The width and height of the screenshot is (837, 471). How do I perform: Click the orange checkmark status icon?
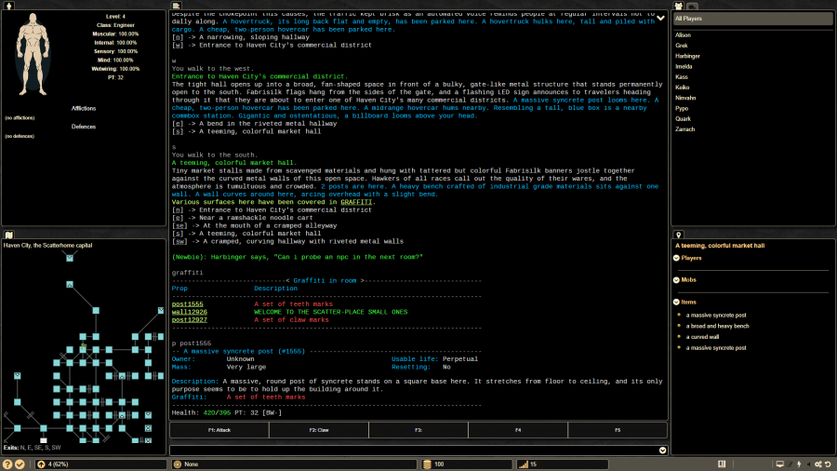point(20,464)
